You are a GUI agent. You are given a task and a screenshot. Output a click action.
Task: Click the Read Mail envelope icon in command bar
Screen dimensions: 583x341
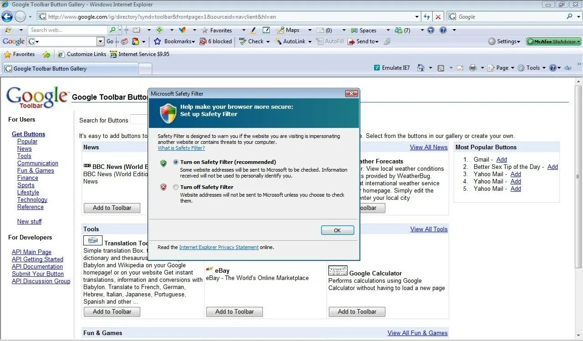[x=460, y=68]
